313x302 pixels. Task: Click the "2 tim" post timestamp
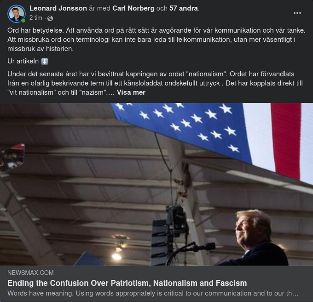tap(36, 18)
